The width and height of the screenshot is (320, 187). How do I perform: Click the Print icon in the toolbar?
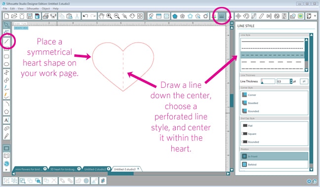(x=46, y=16)
